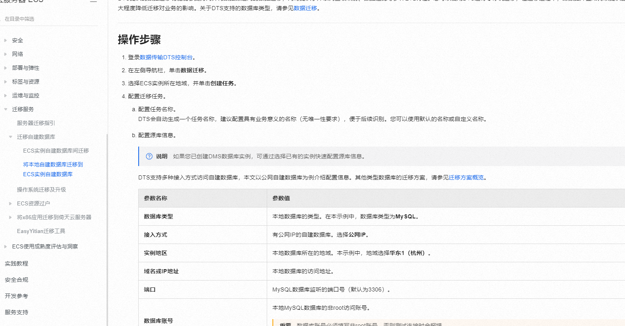The image size is (625, 326).
Task: Open the 开发参考 menu item
Action: pos(17,296)
